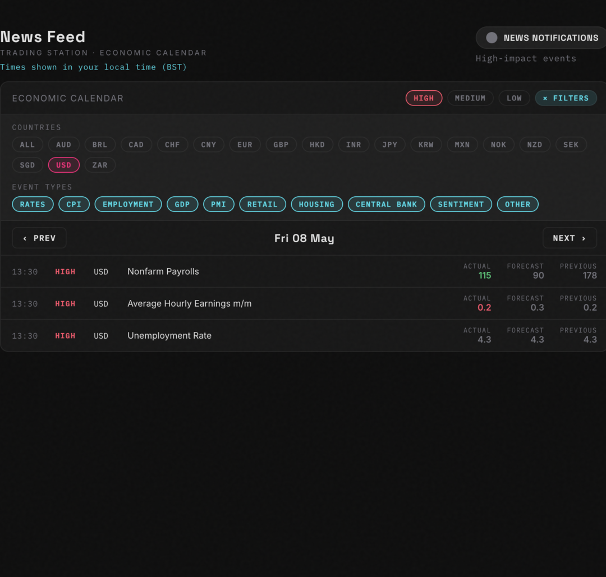
Task: Select the HKD country chip
Action: (x=317, y=145)
